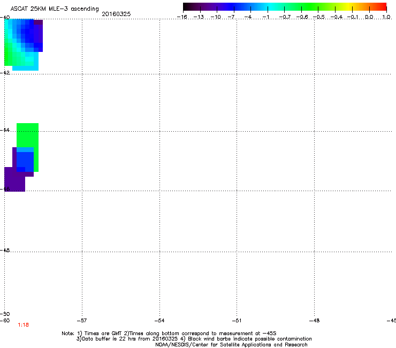This screenshot has height=348, width=396.
Task: Click latitude label -50 on left axis
Action: (5, 314)
